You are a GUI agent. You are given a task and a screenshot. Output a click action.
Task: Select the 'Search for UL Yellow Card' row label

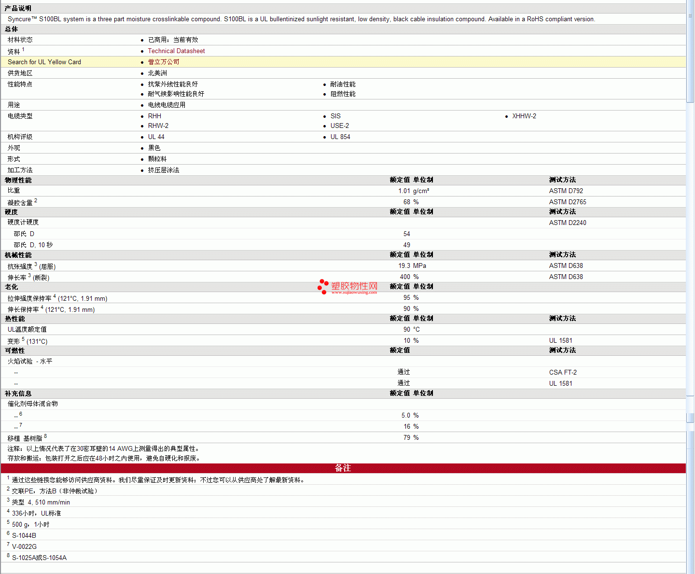(x=44, y=62)
